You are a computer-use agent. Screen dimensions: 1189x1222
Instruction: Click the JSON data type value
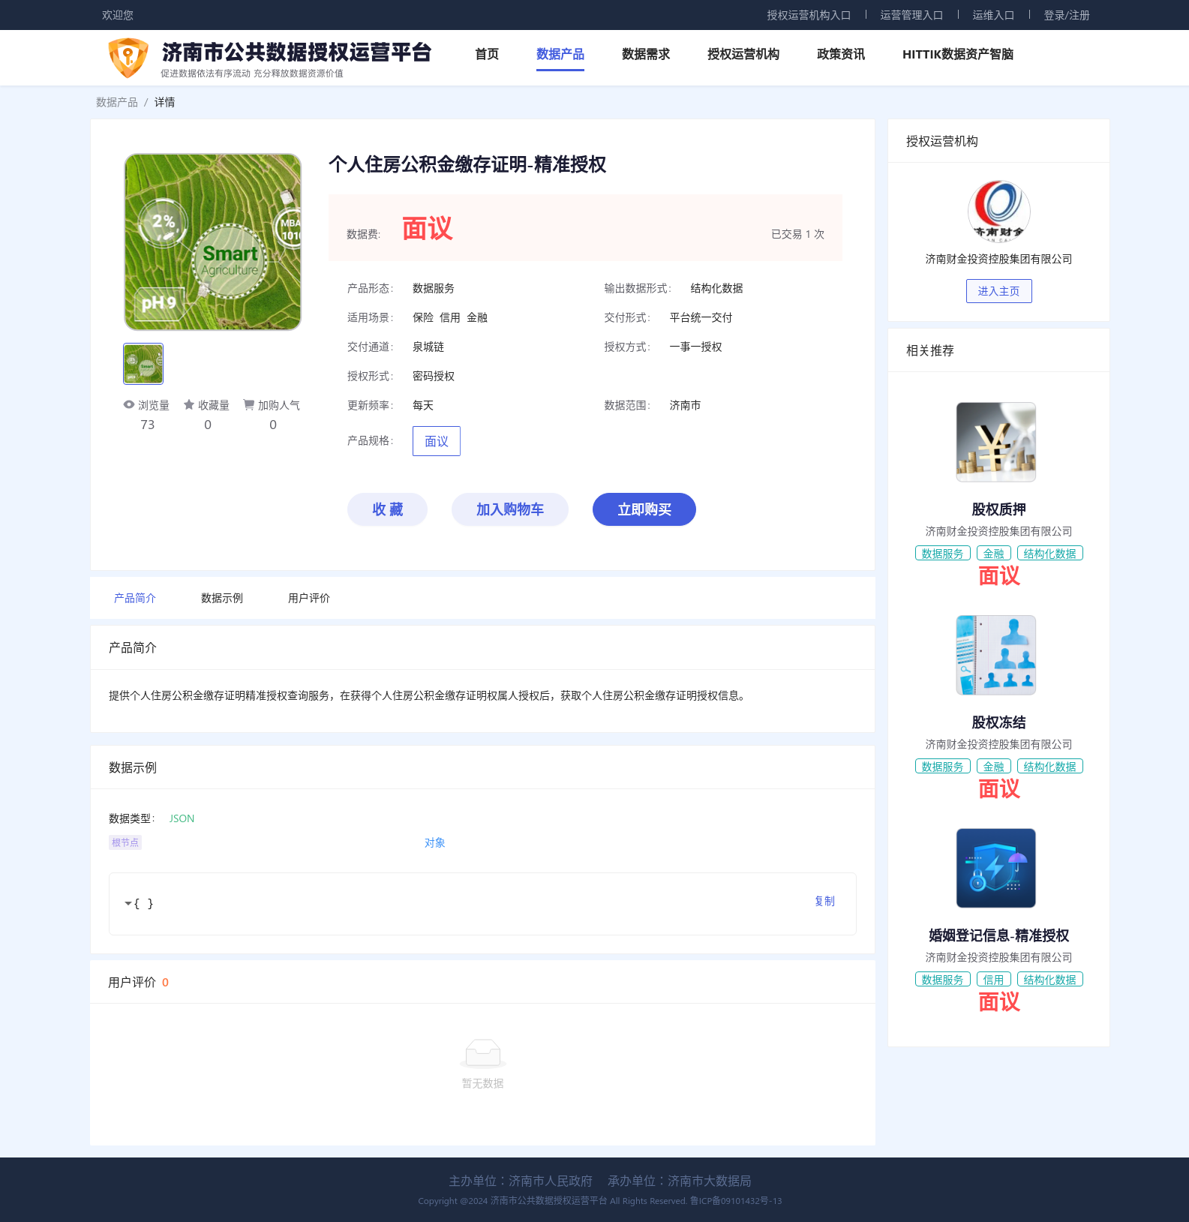click(x=182, y=818)
